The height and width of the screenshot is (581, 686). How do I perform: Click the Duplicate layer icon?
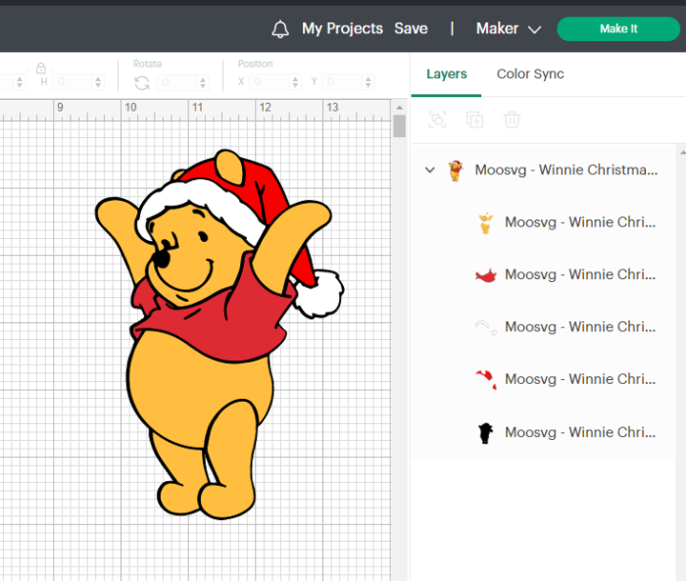tap(474, 120)
